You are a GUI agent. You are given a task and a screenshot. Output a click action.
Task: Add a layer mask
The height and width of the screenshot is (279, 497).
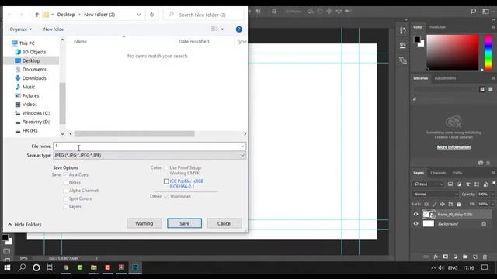click(x=445, y=257)
